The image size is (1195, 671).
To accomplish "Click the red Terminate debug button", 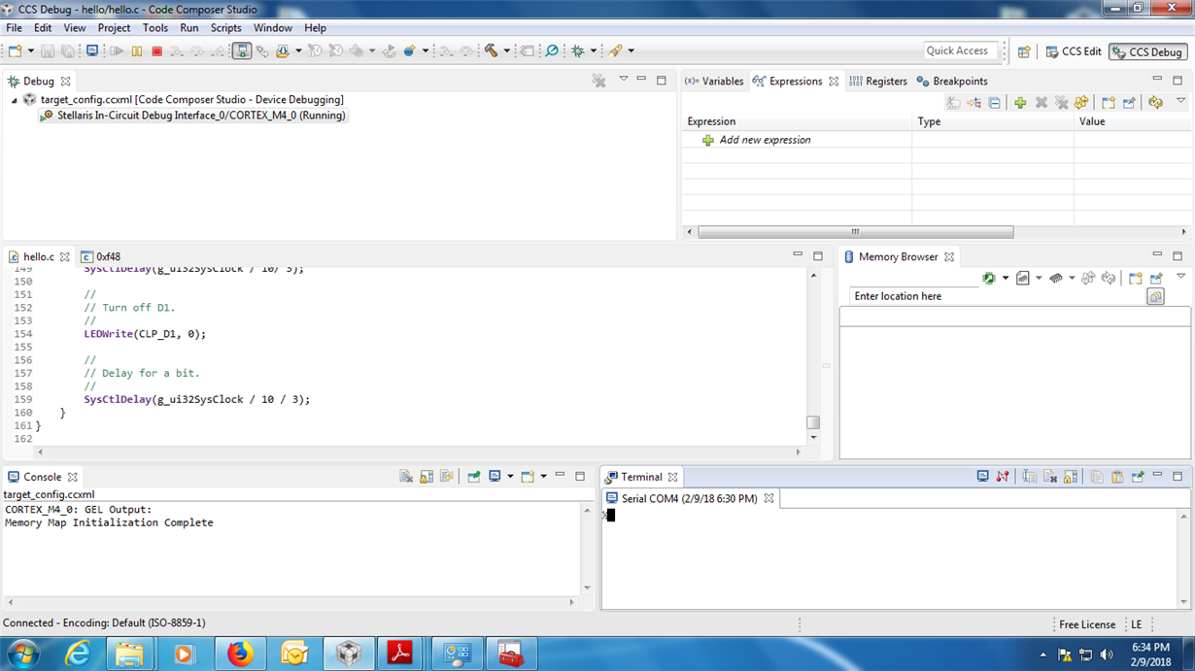I will (156, 50).
